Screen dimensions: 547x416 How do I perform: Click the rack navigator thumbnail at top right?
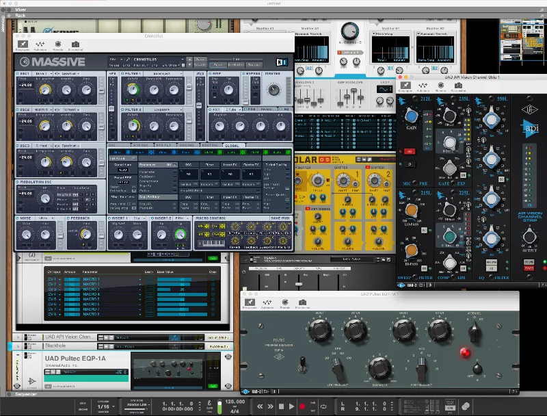point(522,42)
